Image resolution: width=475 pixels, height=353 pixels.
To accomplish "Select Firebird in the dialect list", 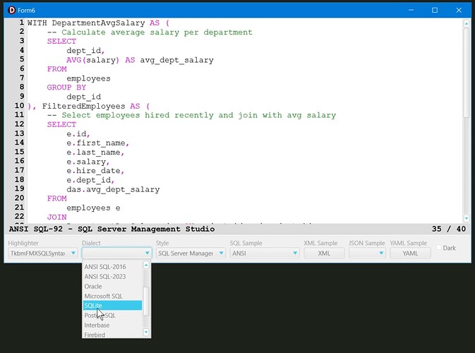I will click(112, 334).
